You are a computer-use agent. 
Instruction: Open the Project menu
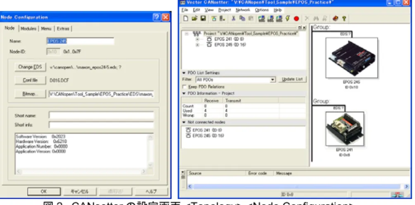(224, 10)
